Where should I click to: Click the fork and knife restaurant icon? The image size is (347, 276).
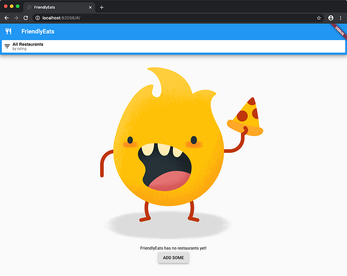point(8,31)
